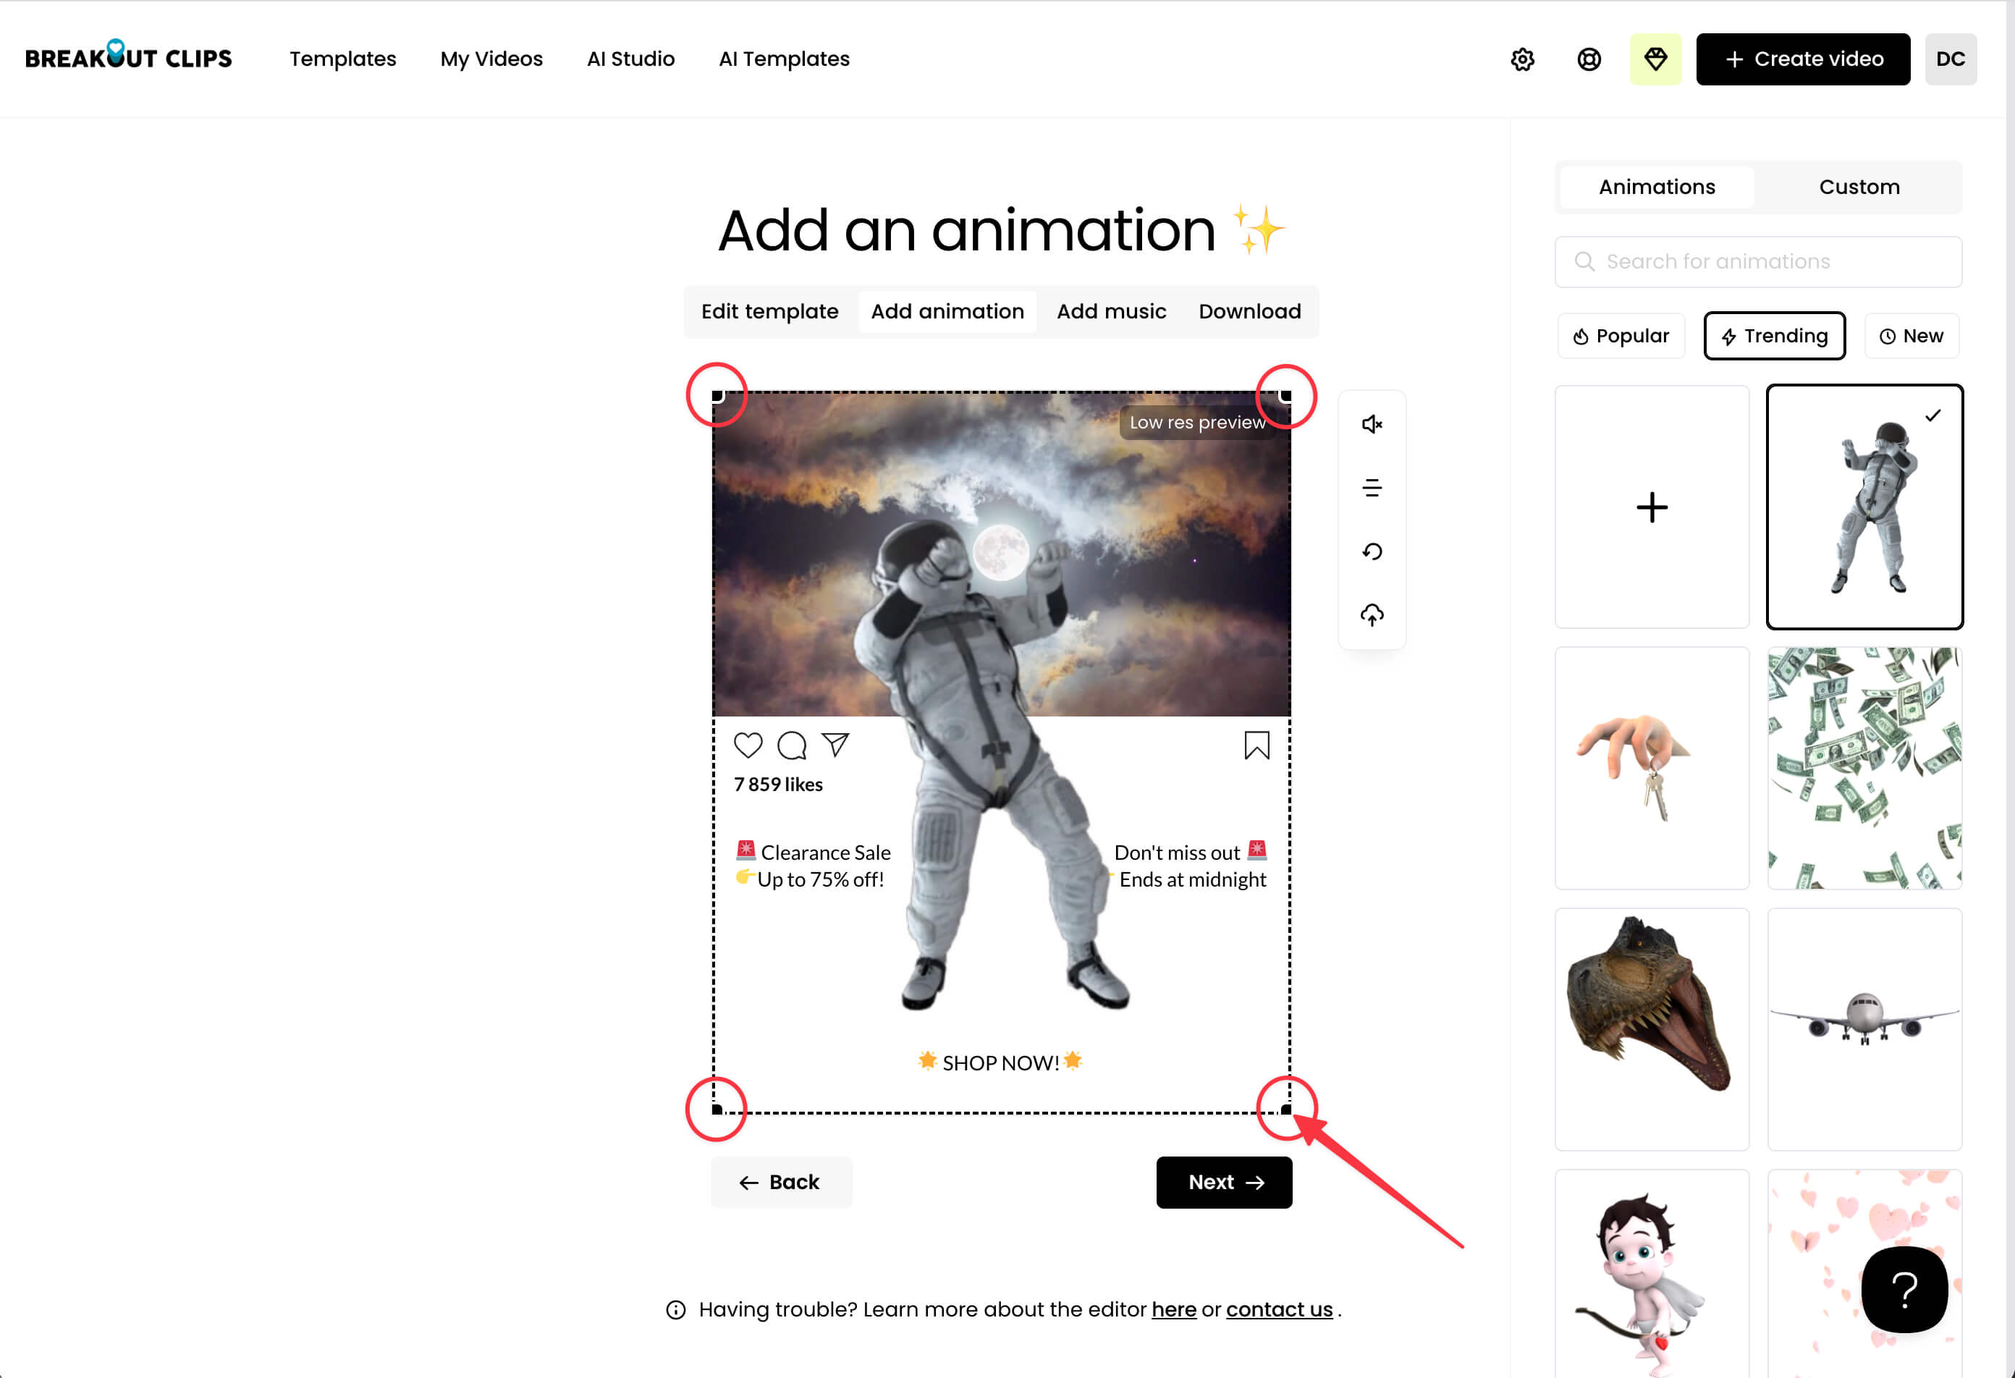The width and height of the screenshot is (2015, 1378).
Task: Click the reset rotation arrow icon
Action: pyautogui.click(x=1372, y=551)
